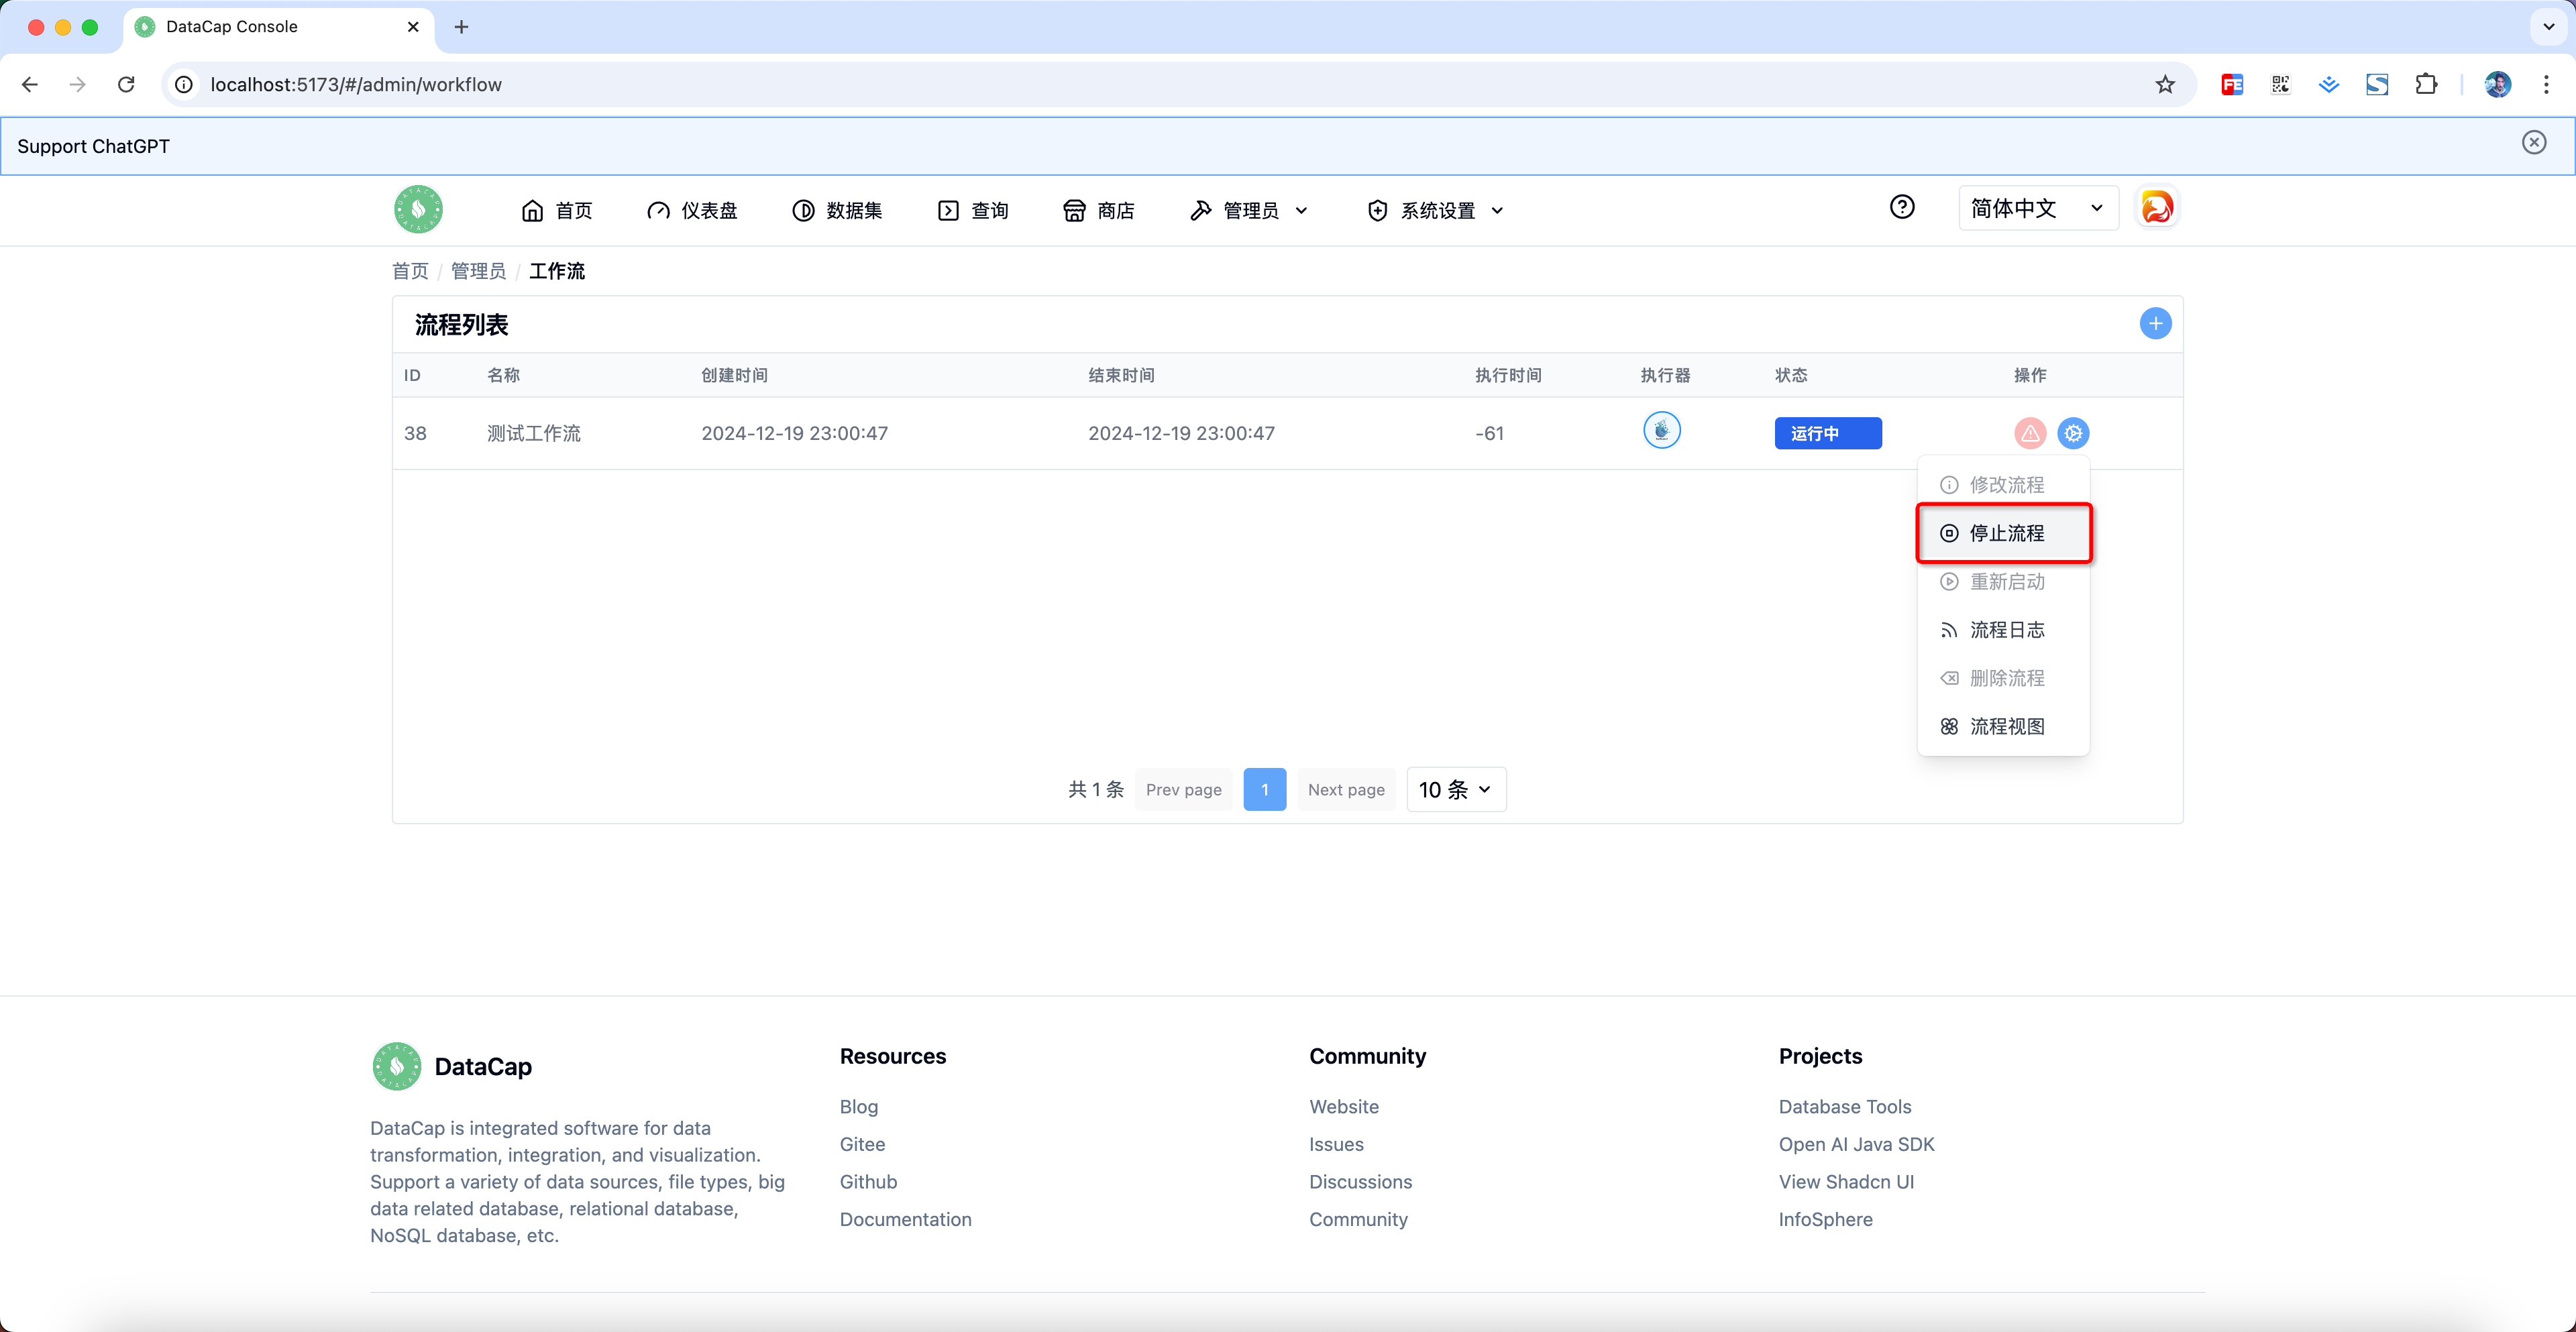Click 首页 in the breadcrumb

tap(410, 271)
